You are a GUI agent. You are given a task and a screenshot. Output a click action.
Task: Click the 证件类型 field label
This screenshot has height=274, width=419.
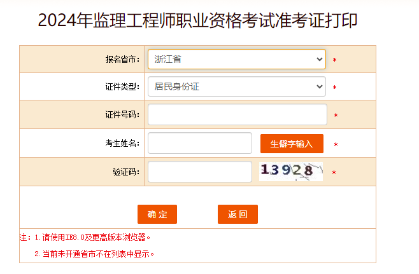[122, 87]
